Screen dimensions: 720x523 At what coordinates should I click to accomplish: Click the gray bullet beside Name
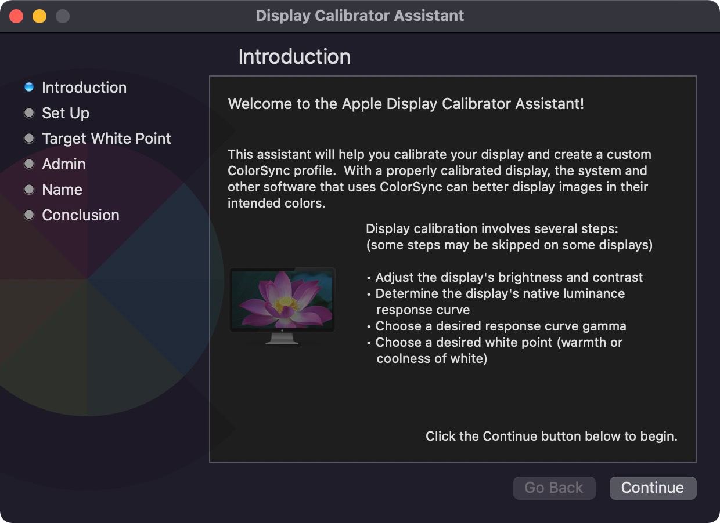click(29, 190)
